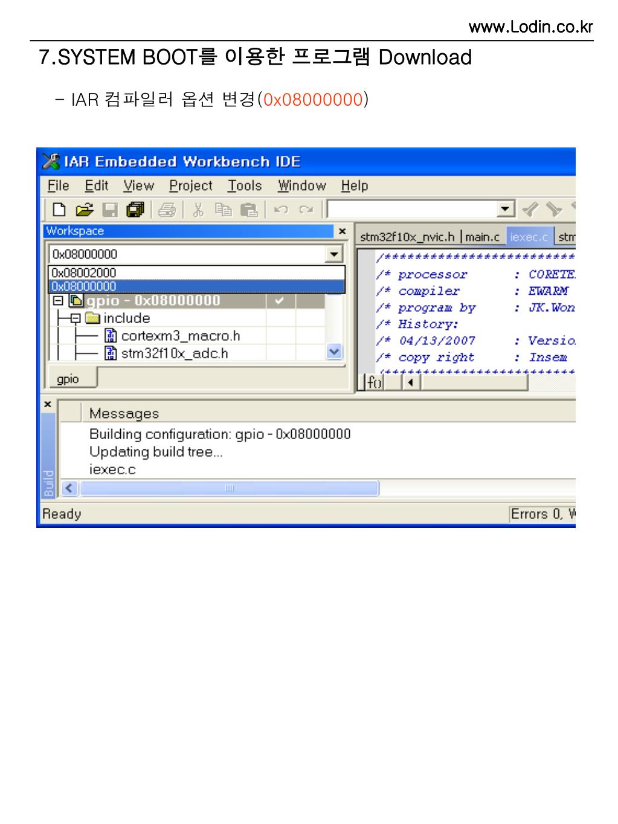Click the editor horizontal scroll left arrow
The width and height of the screenshot is (618, 824).
[411, 382]
